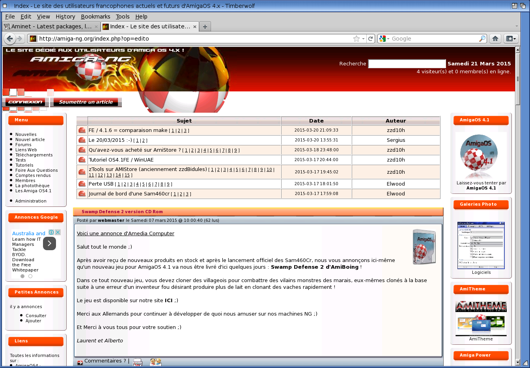530x368 pixels.
Task: Go back with the browser back arrow
Action: (9, 39)
